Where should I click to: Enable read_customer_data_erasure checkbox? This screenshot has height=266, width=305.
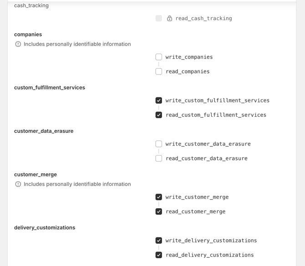158,159
